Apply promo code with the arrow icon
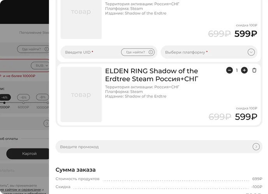Viewport: 268px width, 194px height. point(256,147)
